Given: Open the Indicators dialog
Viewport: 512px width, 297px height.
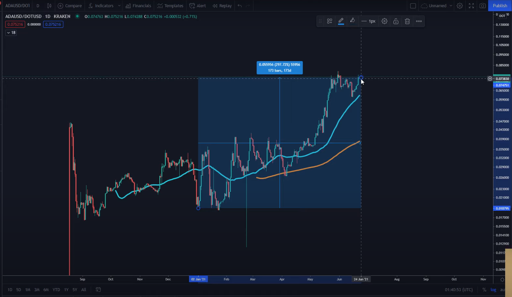Looking at the screenshot, I should tap(101, 6).
